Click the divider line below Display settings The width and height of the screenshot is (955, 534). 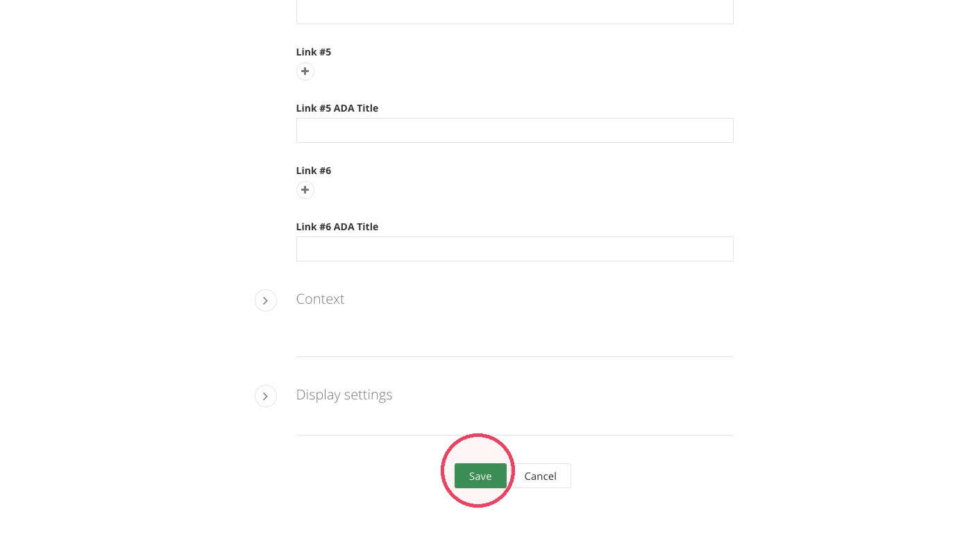click(x=514, y=435)
